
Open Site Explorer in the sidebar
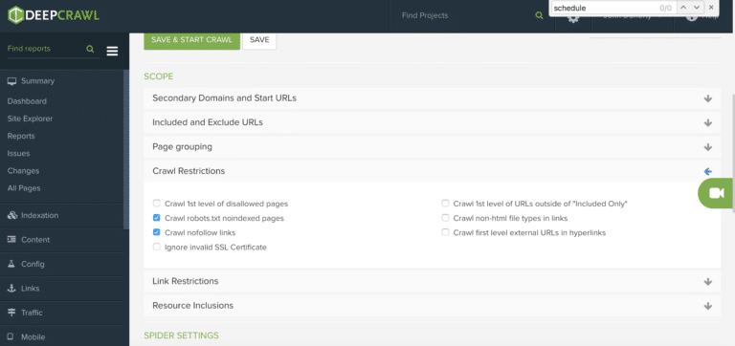pos(30,119)
